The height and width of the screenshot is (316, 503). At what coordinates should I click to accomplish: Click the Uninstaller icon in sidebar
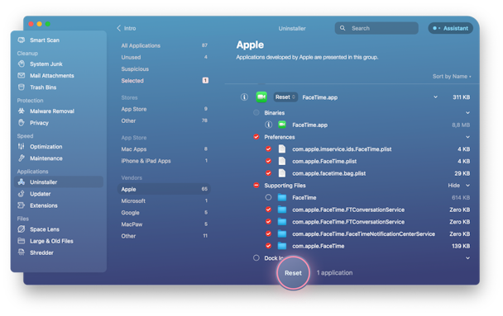tap(22, 182)
